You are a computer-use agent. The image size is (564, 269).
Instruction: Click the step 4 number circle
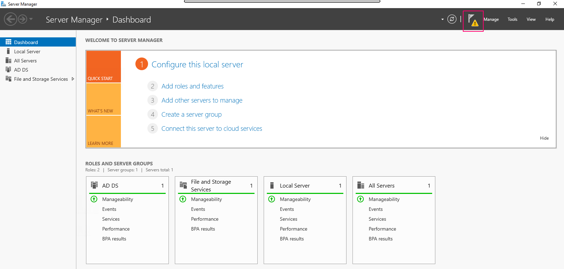(x=152, y=114)
